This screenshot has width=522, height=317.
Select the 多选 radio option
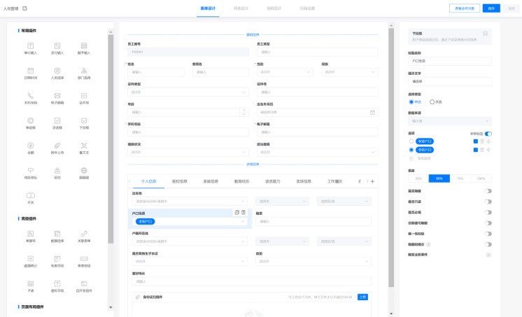tap(432, 101)
